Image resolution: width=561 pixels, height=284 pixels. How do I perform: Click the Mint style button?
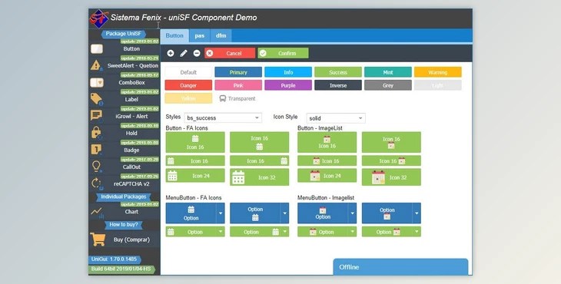coord(388,72)
